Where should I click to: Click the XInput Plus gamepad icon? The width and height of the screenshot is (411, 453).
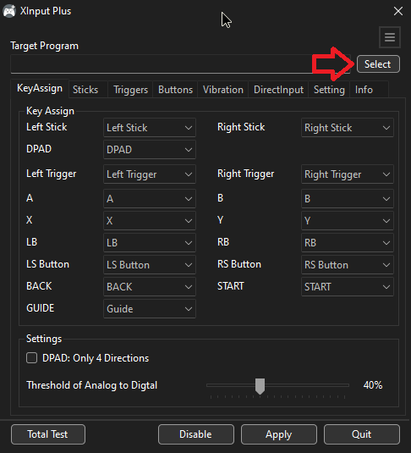point(9,11)
